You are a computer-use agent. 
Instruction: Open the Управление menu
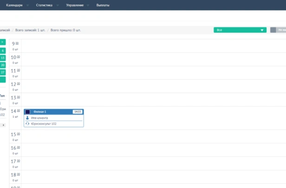tap(75, 5)
